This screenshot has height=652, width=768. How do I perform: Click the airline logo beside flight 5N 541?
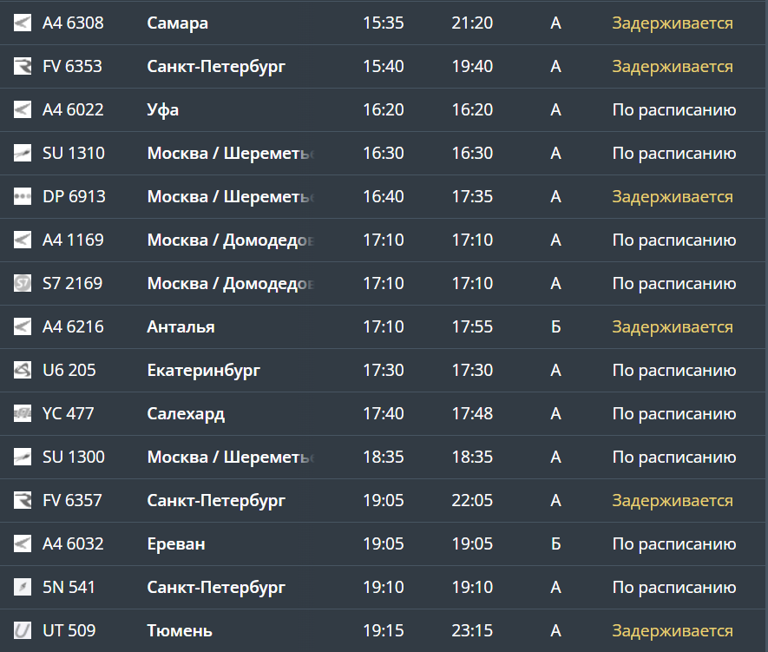pyautogui.click(x=23, y=588)
